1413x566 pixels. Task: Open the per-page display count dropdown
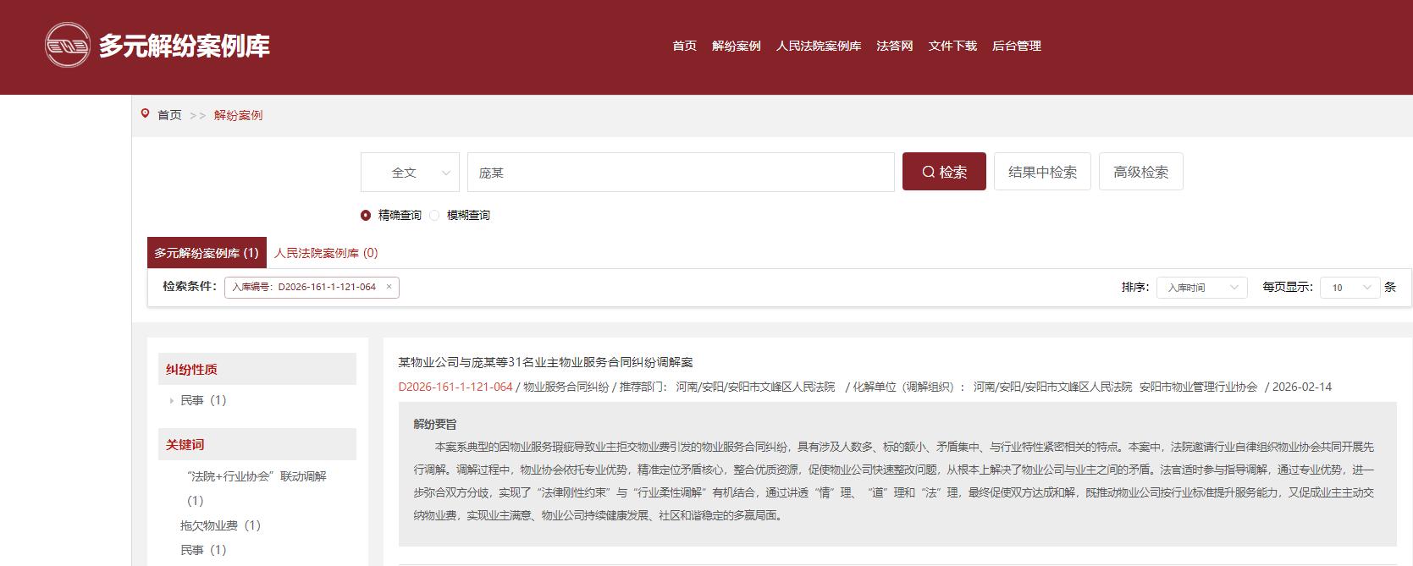click(x=1350, y=288)
